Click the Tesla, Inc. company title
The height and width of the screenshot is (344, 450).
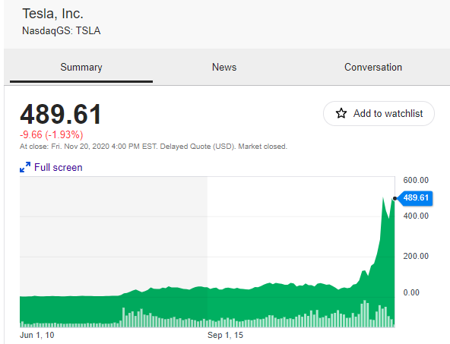(x=52, y=14)
